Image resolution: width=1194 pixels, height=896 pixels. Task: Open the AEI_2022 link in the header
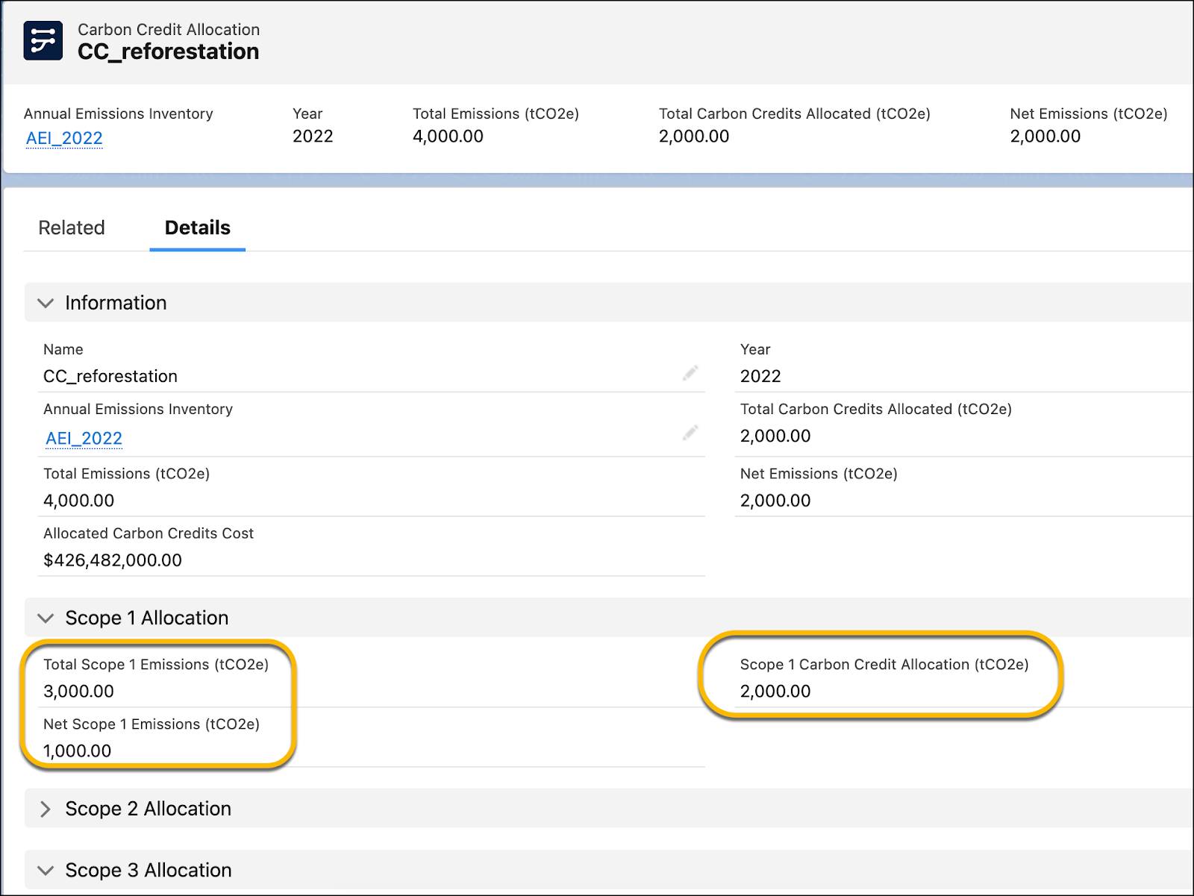coord(64,137)
